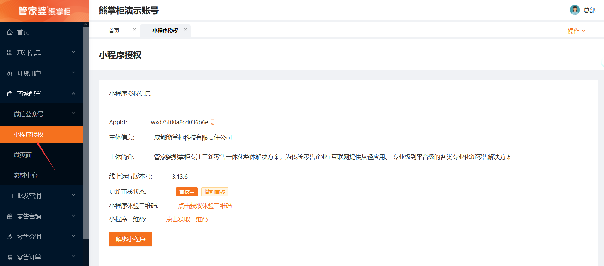Click the company name 成都熊掌柜科技有限责任公司
Viewport: 604px width, 266px height.
tap(193, 137)
